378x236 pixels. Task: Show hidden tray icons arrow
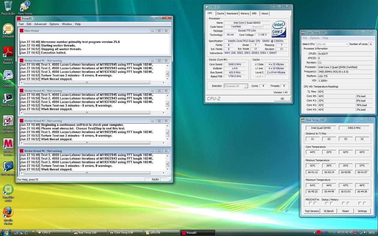point(314,232)
